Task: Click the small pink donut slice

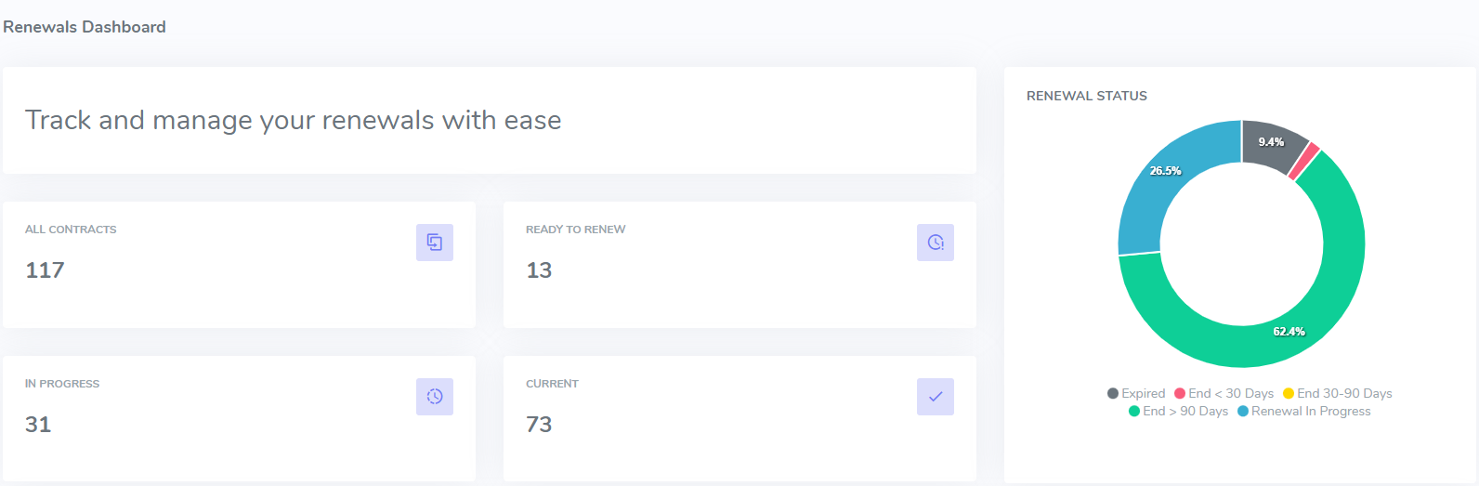Action: (1303, 161)
